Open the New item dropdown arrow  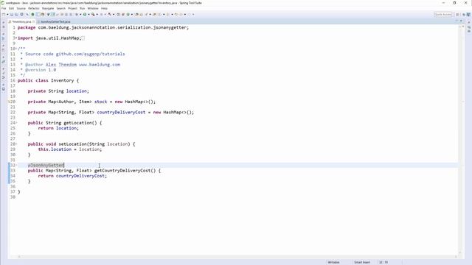pos(7,15)
